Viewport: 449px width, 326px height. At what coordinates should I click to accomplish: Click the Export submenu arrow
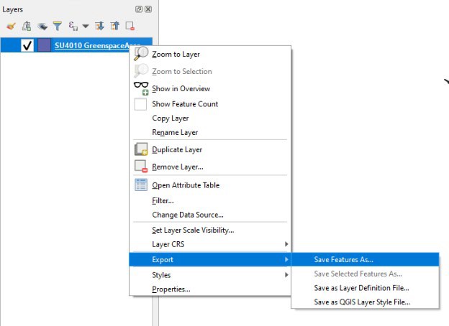point(286,259)
